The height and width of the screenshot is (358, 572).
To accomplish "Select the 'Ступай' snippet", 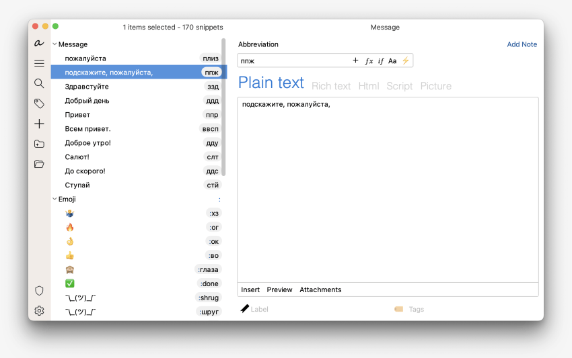I will [x=139, y=185].
